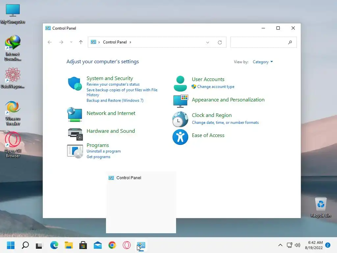This screenshot has width=337, height=253.
Task: Select DataWagon desktop shortcut
Action: click(x=13, y=78)
